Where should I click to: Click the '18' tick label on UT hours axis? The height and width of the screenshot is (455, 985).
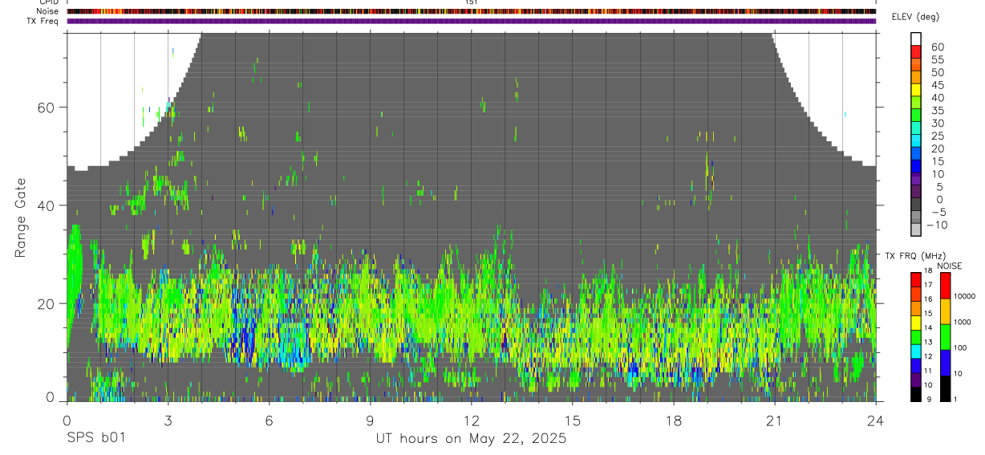[673, 420]
